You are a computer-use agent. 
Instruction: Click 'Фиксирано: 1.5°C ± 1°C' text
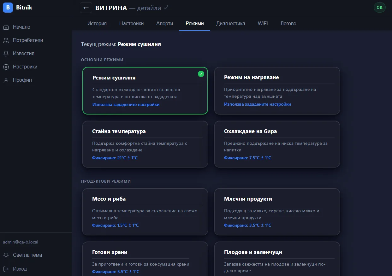click(x=116, y=225)
